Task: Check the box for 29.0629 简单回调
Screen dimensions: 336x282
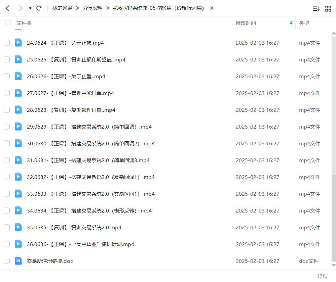Action: click(x=7, y=127)
